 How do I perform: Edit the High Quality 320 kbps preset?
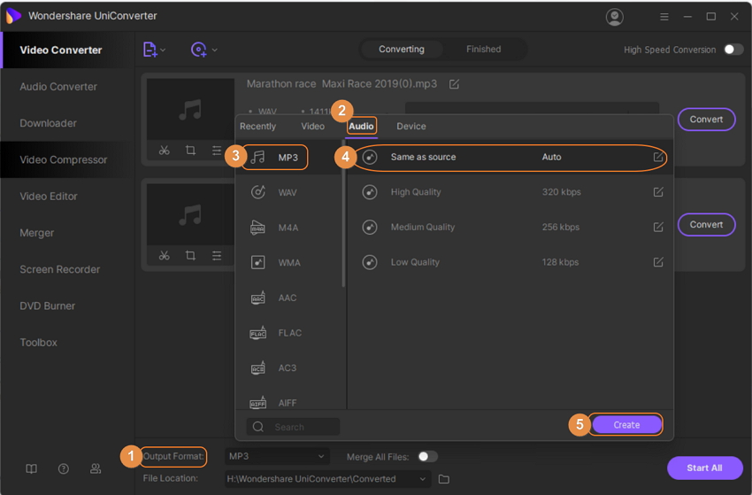point(657,192)
